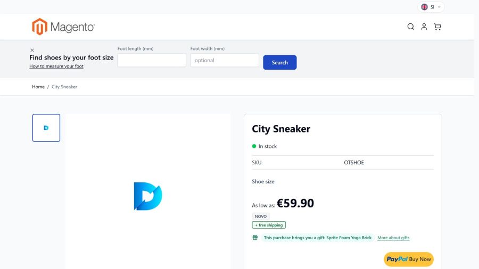Click the Foot length input field
Image resolution: width=479 pixels, height=269 pixels.
tap(152, 60)
